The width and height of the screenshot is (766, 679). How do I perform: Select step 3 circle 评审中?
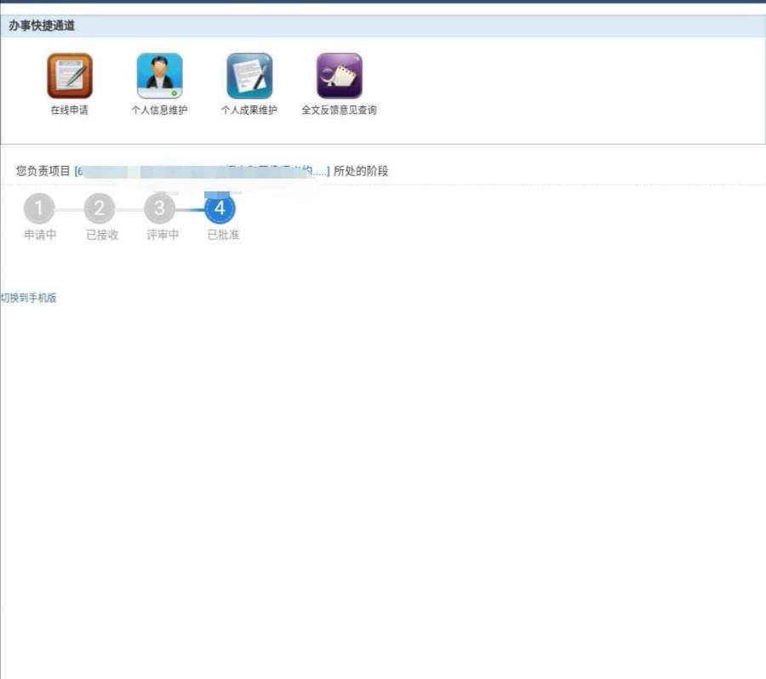pos(159,208)
